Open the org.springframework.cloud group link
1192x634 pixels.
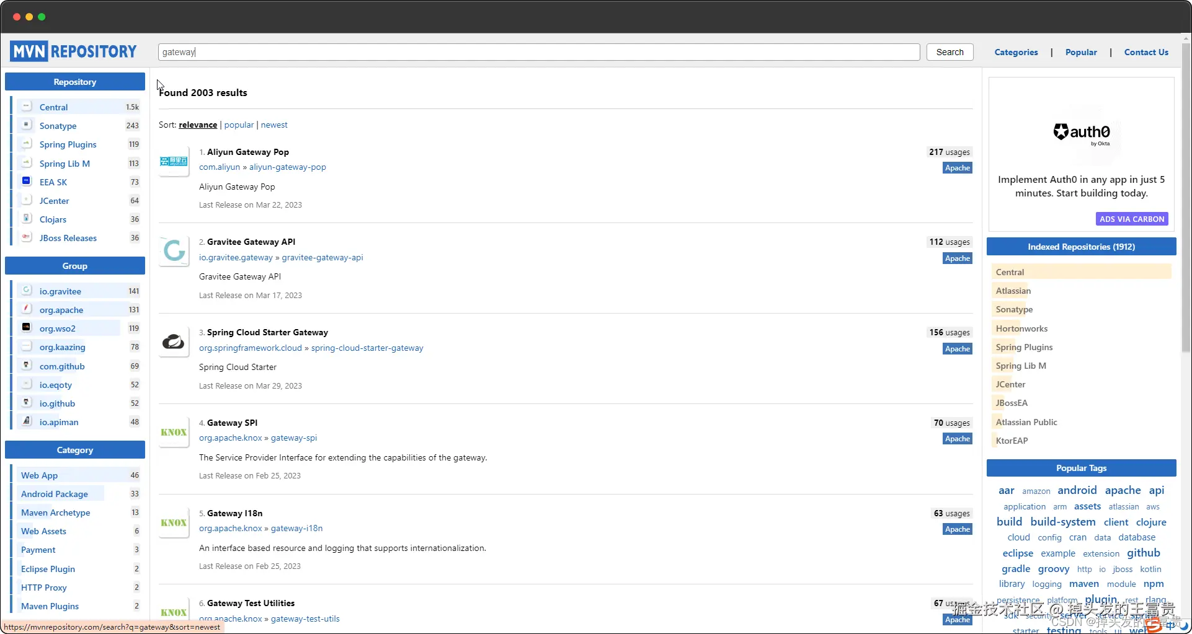[x=251, y=348]
